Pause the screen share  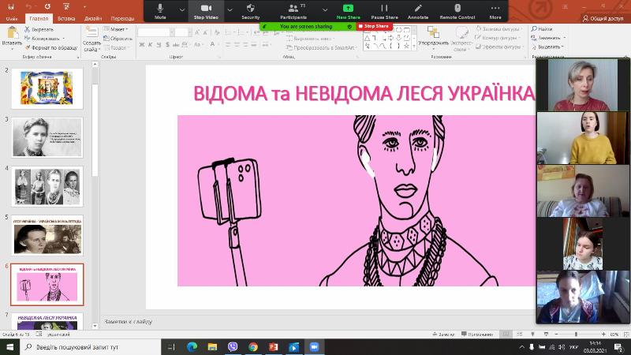tap(384, 10)
